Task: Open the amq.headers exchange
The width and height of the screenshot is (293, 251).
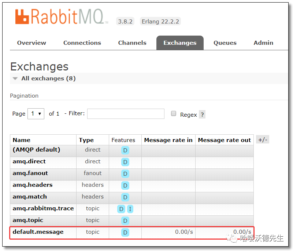Action: pyautogui.click(x=33, y=185)
